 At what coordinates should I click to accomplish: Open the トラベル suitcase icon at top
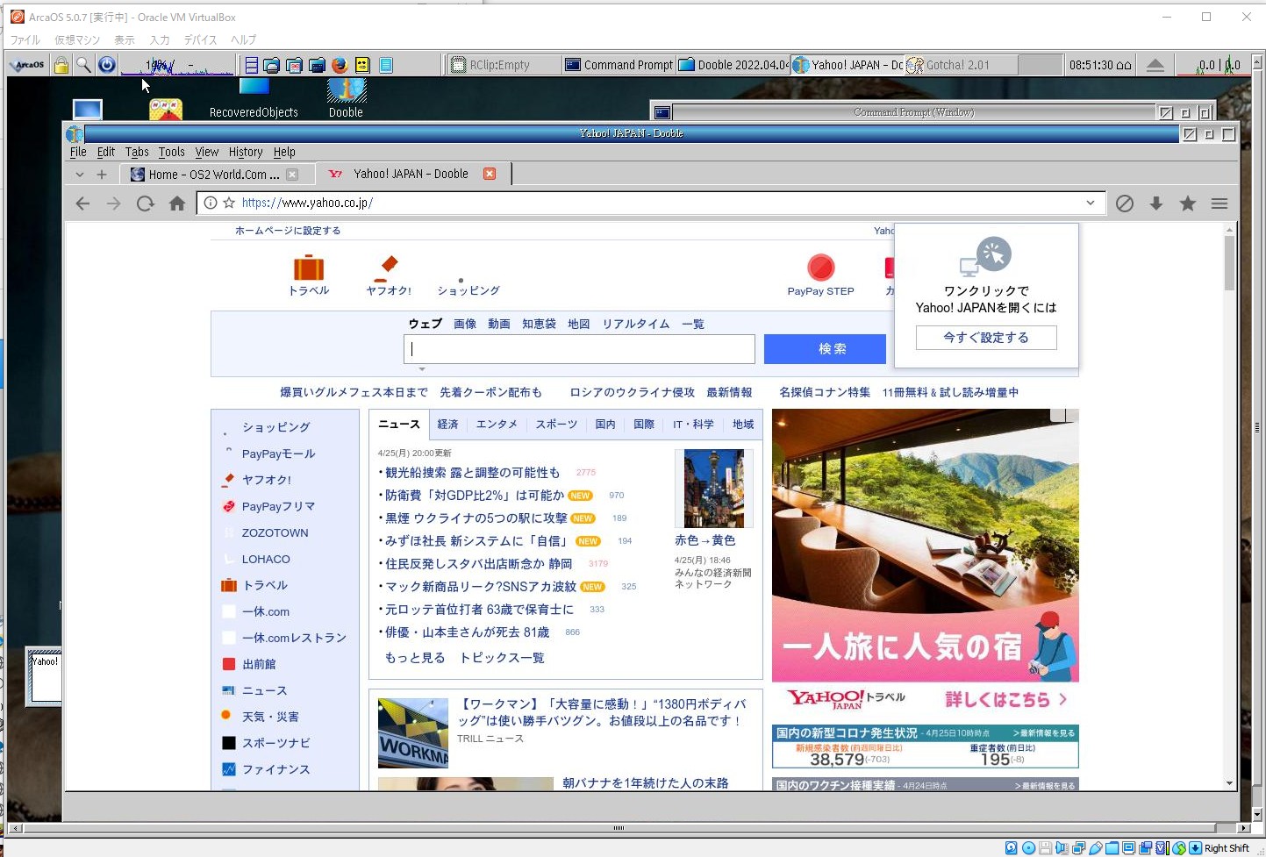[309, 267]
